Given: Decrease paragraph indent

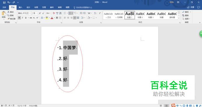Looking at the screenshot, I should coord(81,13).
